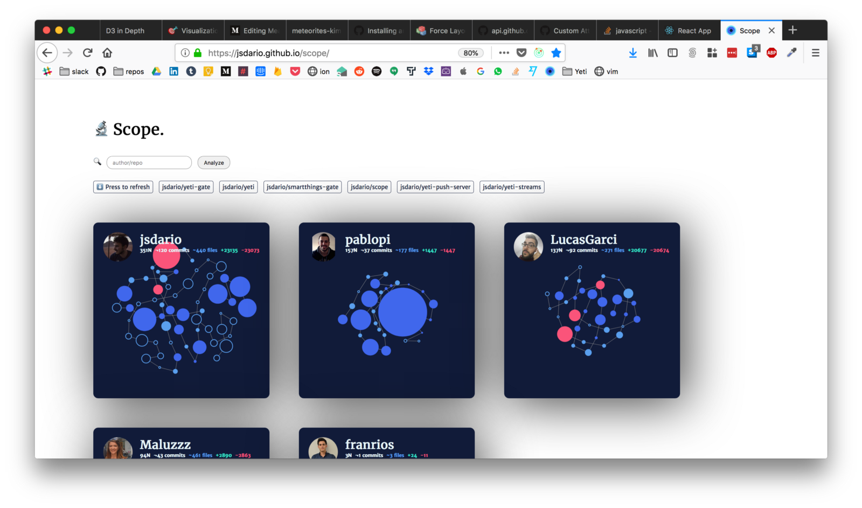The height and width of the screenshot is (508, 862).
Task: Expand the repos bookmarks folder
Action: pyautogui.click(x=129, y=72)
